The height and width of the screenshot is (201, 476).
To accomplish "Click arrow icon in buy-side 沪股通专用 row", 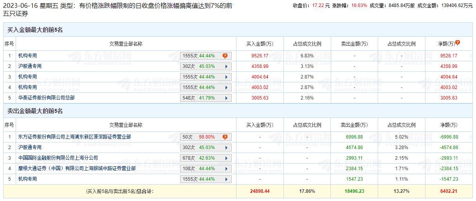I will click(x=226, y=66).
